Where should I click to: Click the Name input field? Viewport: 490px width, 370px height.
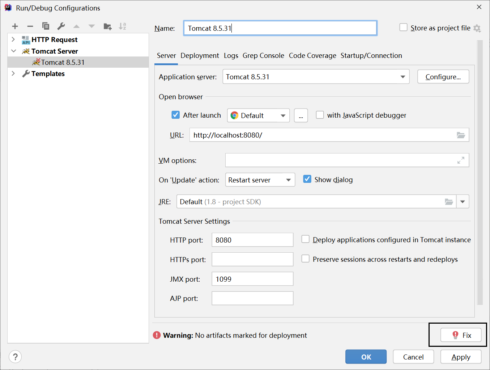[280, 28]
